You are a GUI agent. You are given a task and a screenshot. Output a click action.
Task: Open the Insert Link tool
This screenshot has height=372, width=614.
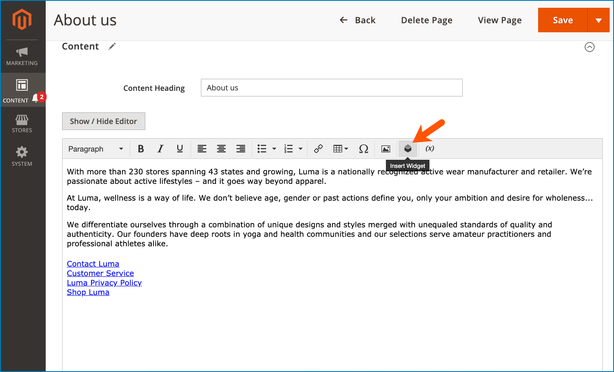(x=318, y=149)
